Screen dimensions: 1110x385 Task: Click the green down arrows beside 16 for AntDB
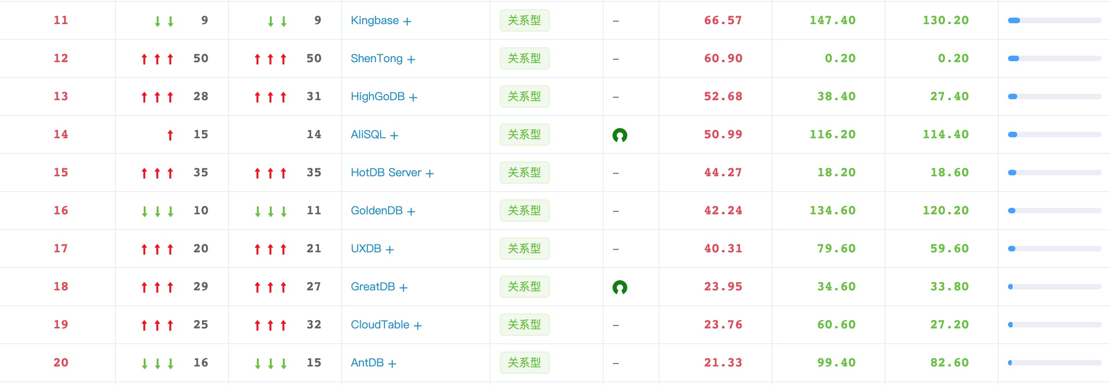157,363
